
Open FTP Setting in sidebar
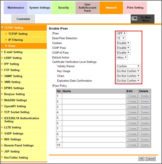coord(24,70)
